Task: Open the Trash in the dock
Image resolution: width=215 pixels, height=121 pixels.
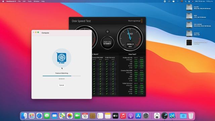Action: 191,116
